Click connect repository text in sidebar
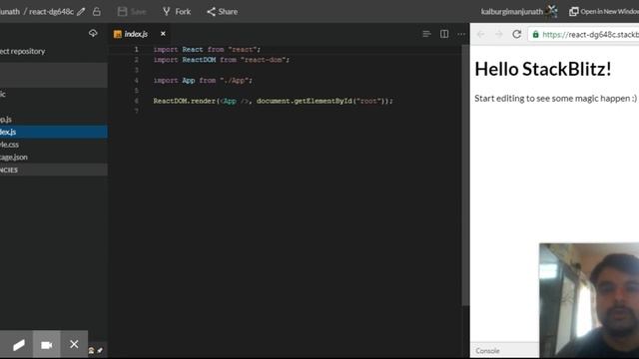 click(x=22, y=51)
